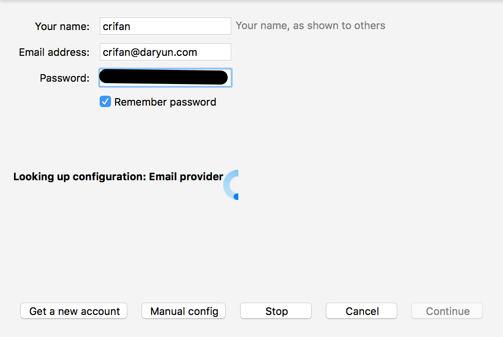Click the "Password:" field label

pyautogui.click(x=64, y=78)
